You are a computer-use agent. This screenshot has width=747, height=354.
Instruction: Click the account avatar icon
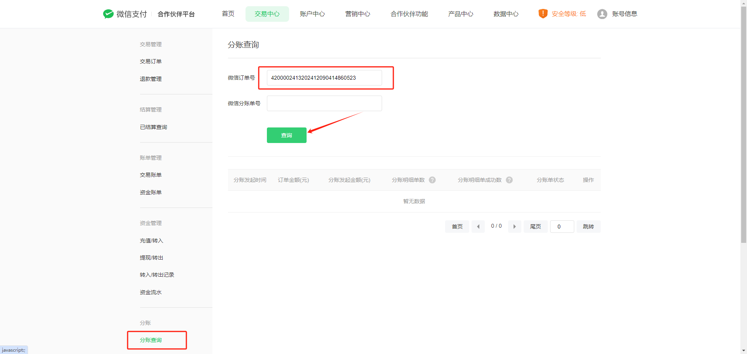[x=602, y=14]
